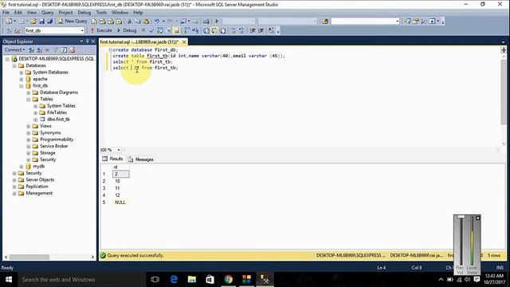Image resolution: width=510 pixels, height=287 pixels.
Task: Open Google Chrome from the taskbar
Action: coord(229,280)
